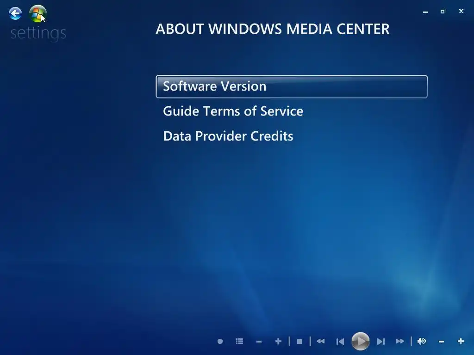Raise the volume with plus button
Viewport: 474px width, 355px height.
click(461, 342)
